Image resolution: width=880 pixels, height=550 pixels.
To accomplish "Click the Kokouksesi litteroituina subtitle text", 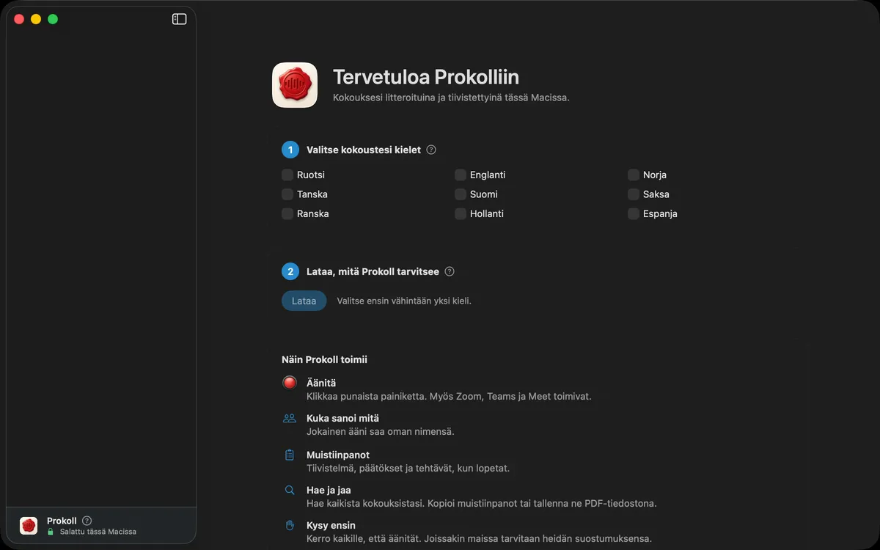I will [451, 98].
